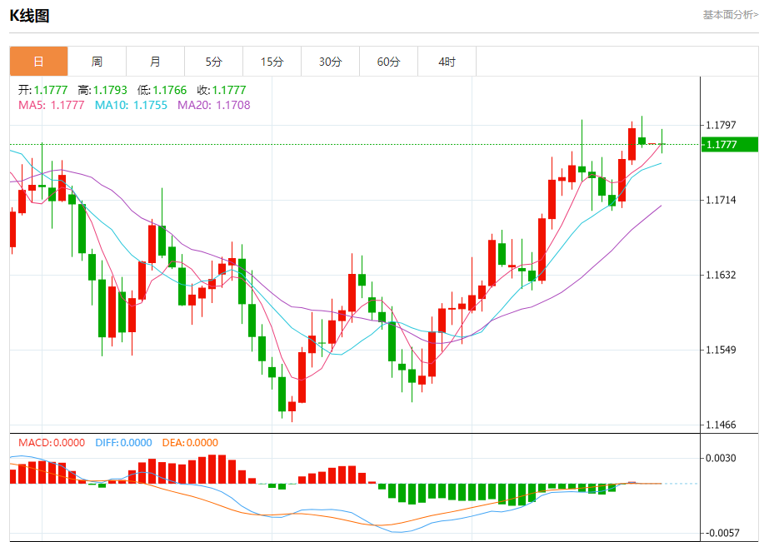The height and width of the screenshot is (542, 764).
Task: Switch to the 5分 timeframe tab
Action: pyautogui.click(x=214, y=62)
